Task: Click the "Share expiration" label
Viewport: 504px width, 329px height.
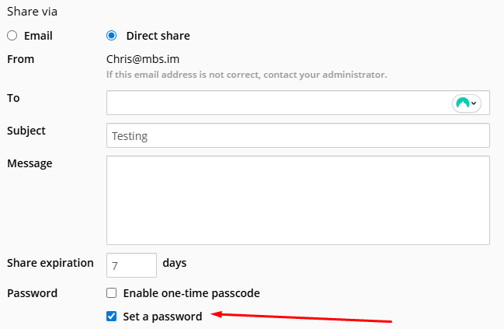Action: pyautogui.click(x=50, y=264)
